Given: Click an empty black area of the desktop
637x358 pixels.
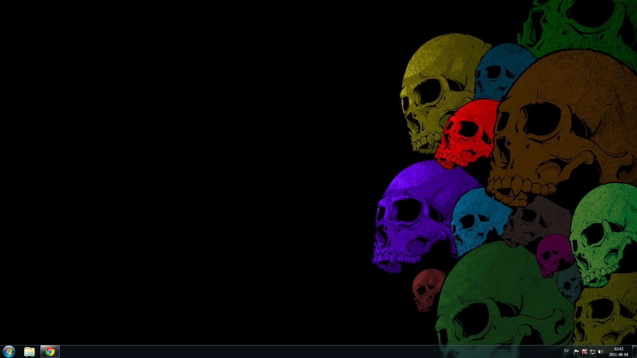Looking at the screenshot, I should click(x=166, y=166).
